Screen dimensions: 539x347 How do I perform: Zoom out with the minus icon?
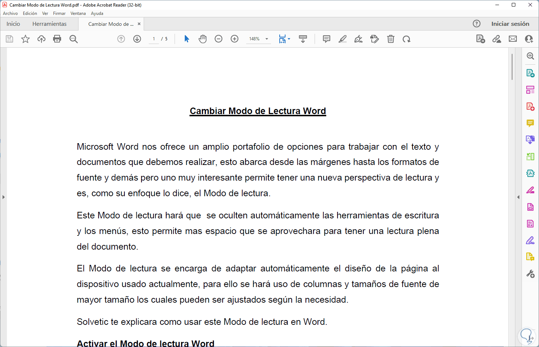pos(219,39)
